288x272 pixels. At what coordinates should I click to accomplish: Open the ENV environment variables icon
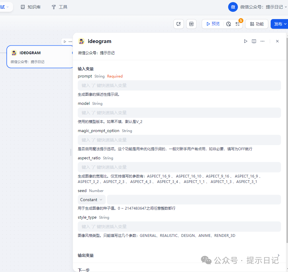(191, 24)
